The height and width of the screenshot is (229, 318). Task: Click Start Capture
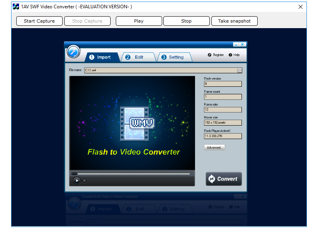[39, 21]
